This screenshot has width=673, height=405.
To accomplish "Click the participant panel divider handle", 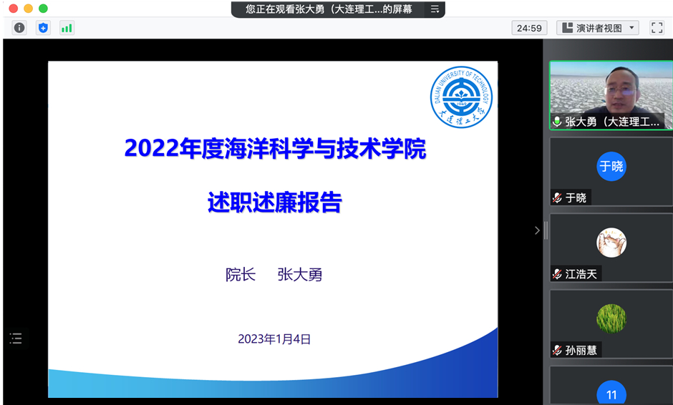I will [x=546, y=230].
